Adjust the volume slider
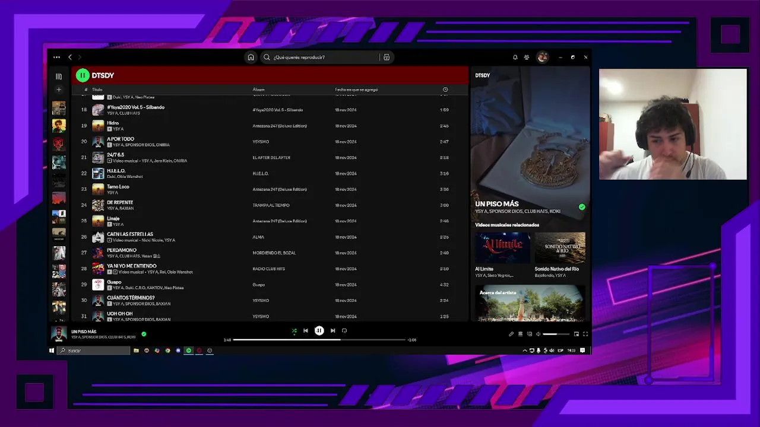Screen dimensions: 760x427 pos(556,334)
